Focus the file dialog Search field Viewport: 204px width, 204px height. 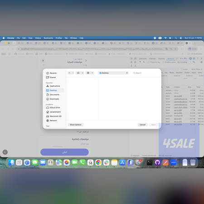146,73
